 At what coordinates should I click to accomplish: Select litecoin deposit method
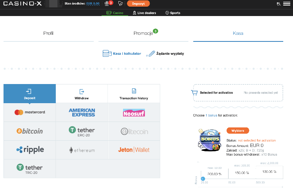pos(134,131)
